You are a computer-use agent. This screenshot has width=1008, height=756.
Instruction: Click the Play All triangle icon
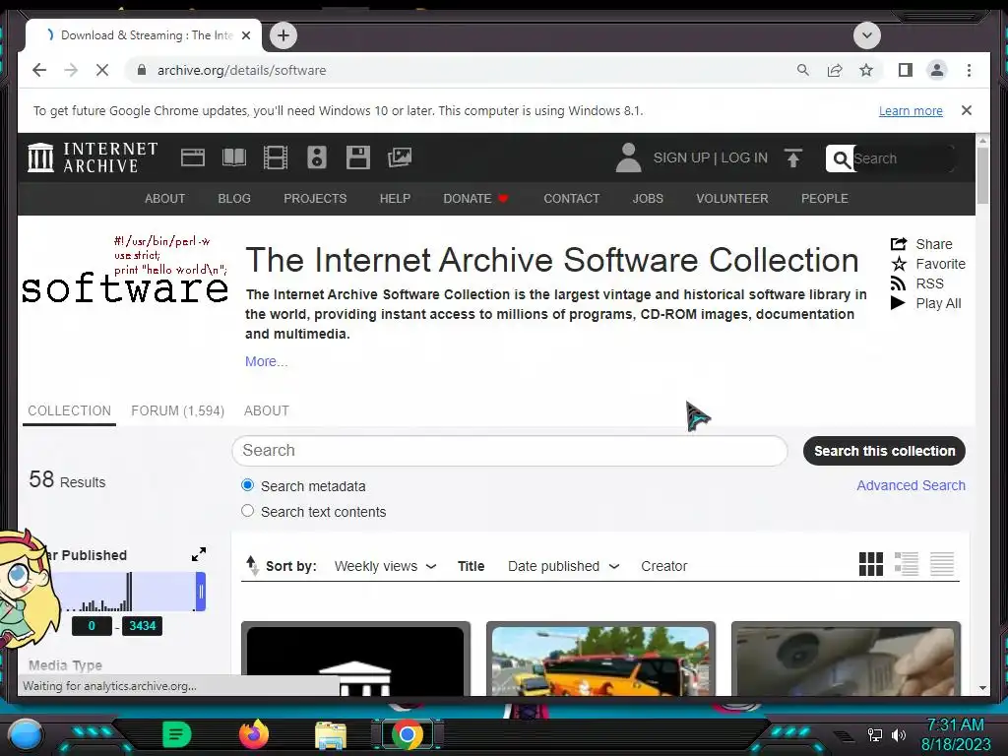point(898,303)
